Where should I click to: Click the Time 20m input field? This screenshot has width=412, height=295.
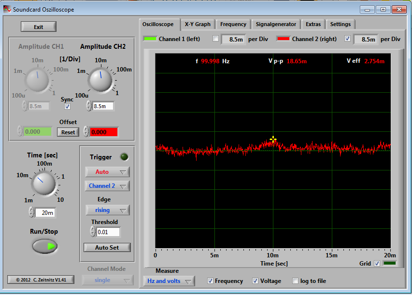point(45,212)
